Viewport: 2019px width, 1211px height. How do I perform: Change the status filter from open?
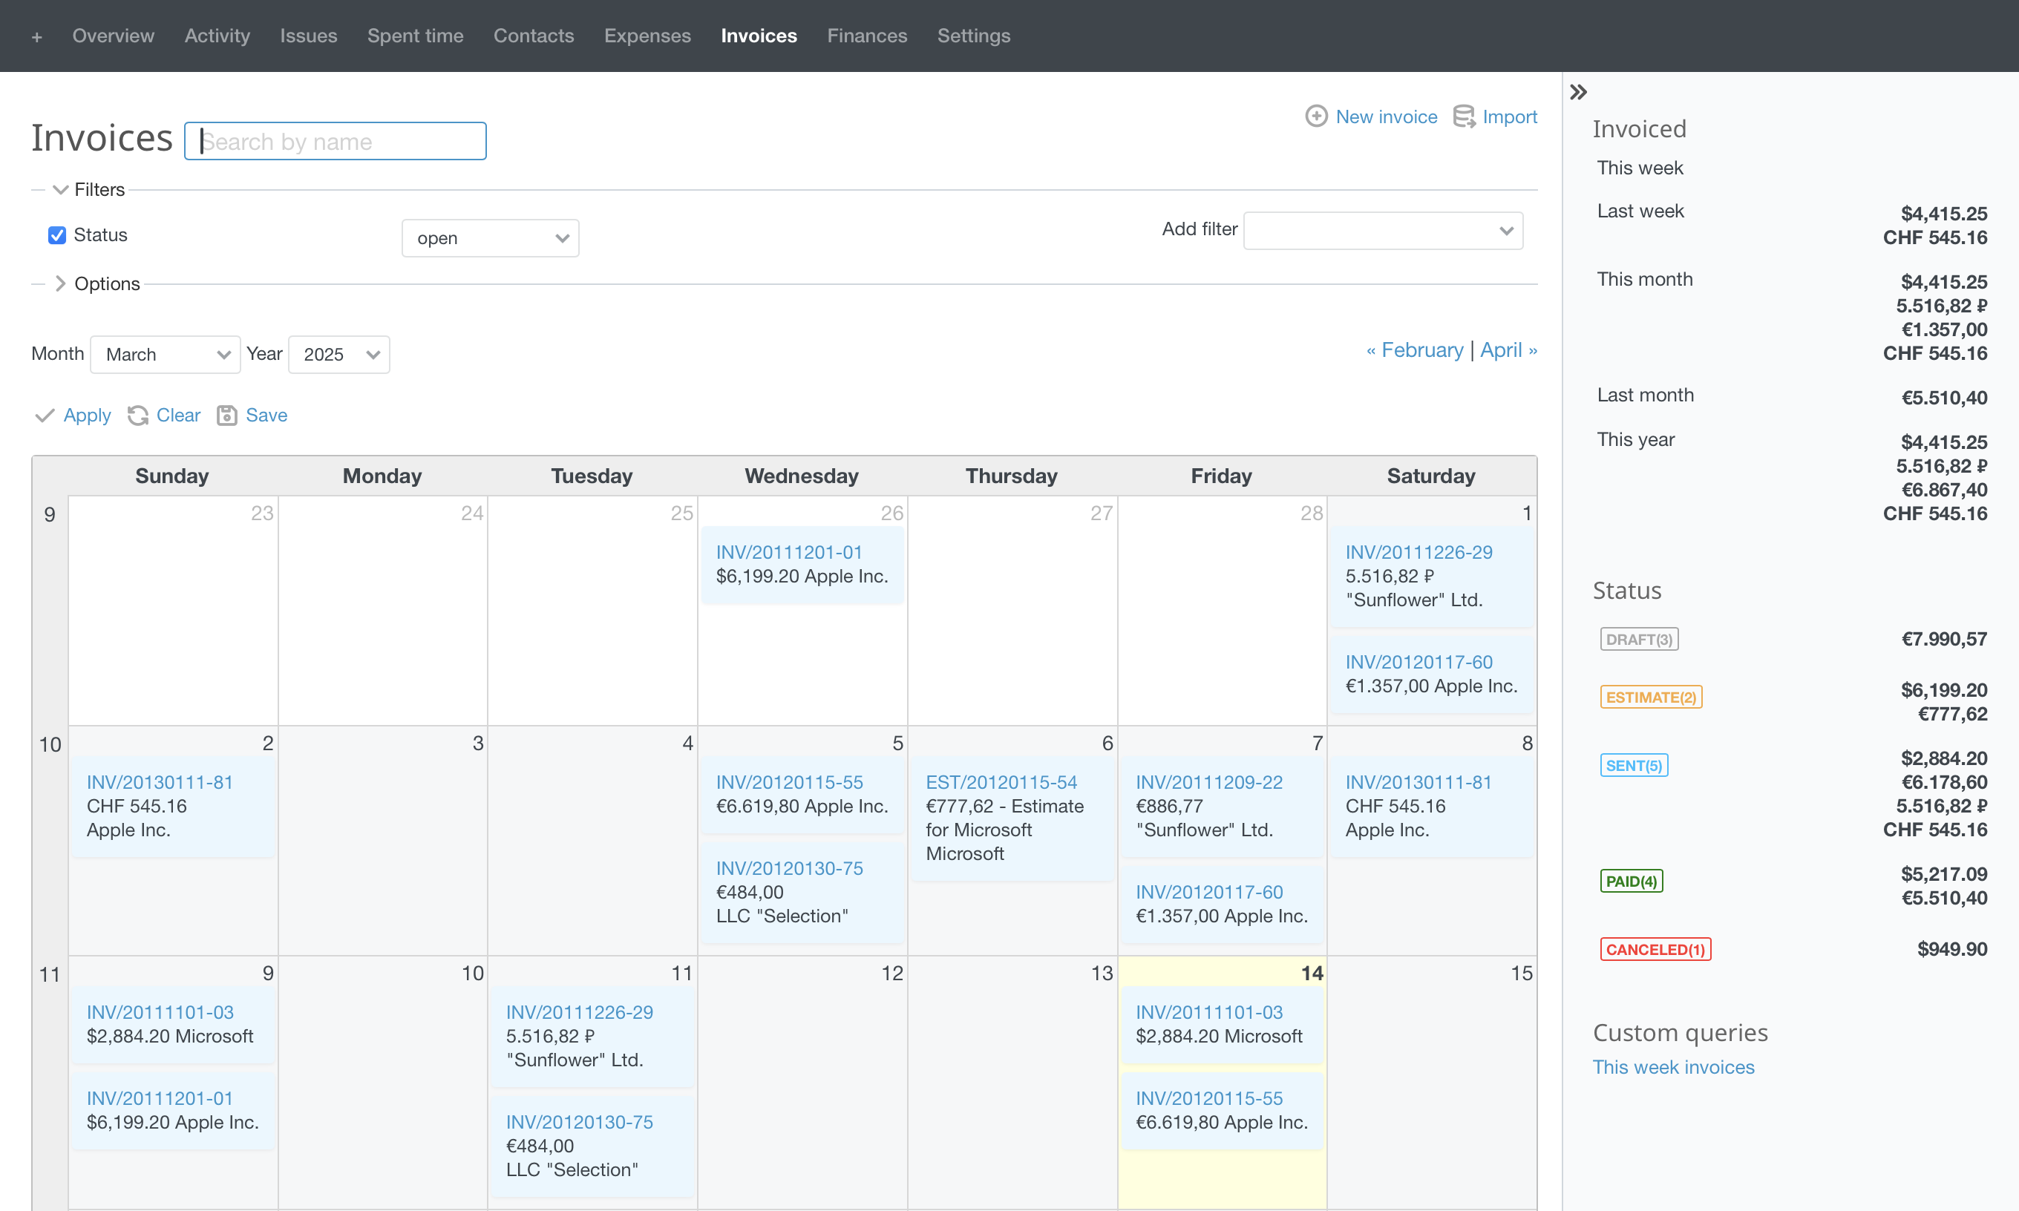tap(490, 237)
